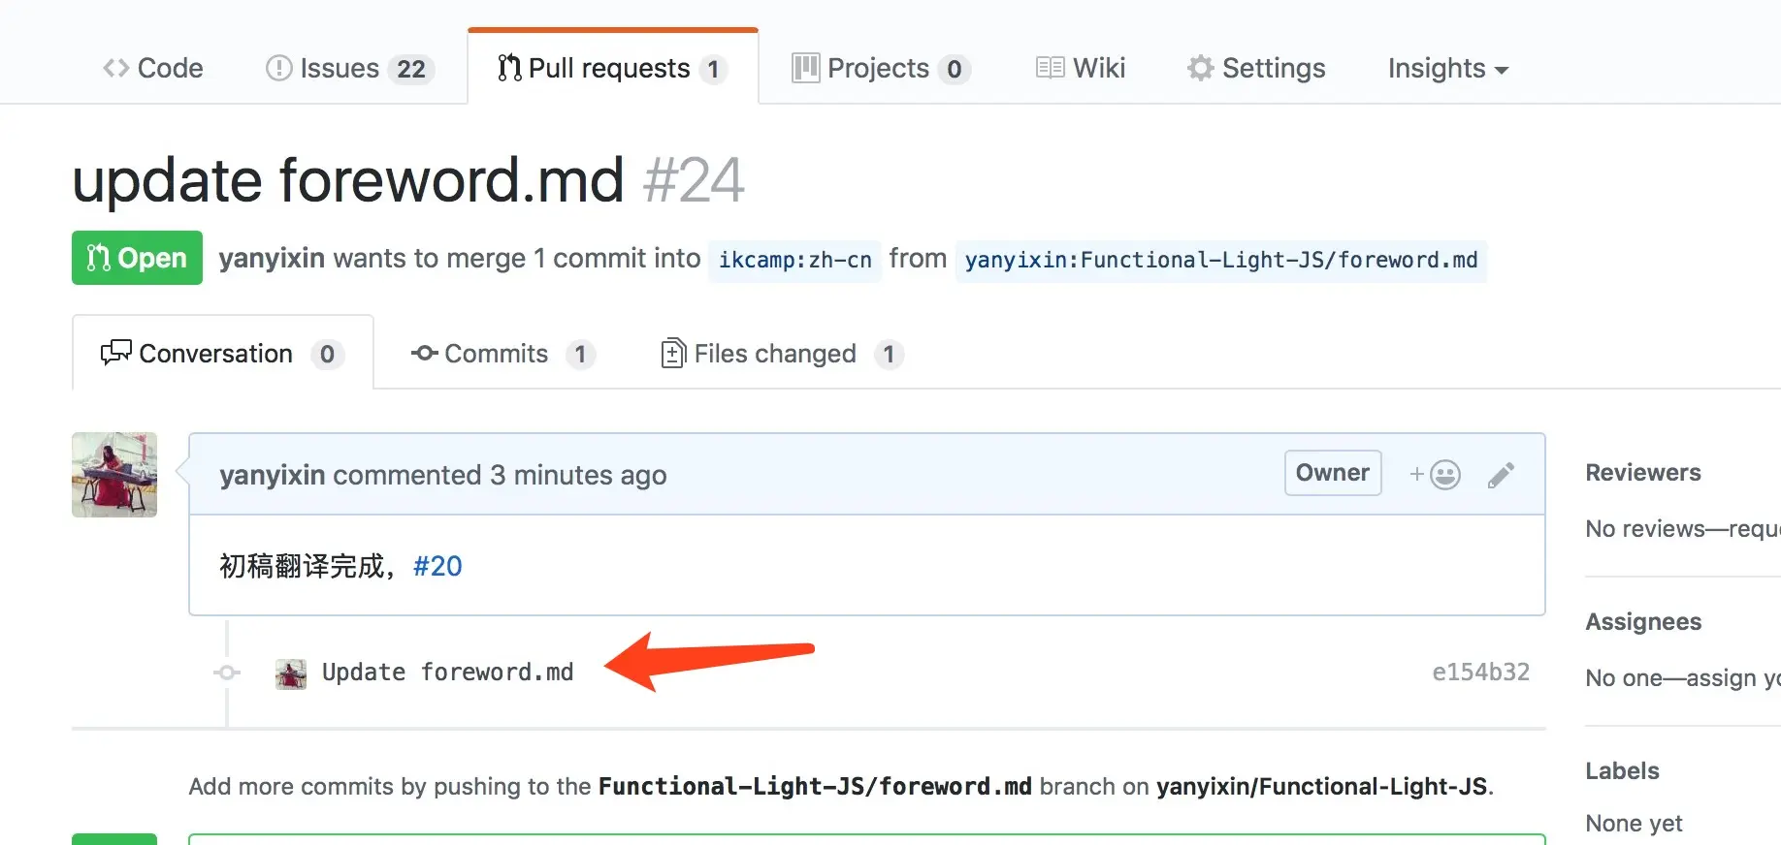Click the update foreword.md title text
The width and height of the screenshot is (1781, 845).
pyautogui.click(x=348, y=180)
